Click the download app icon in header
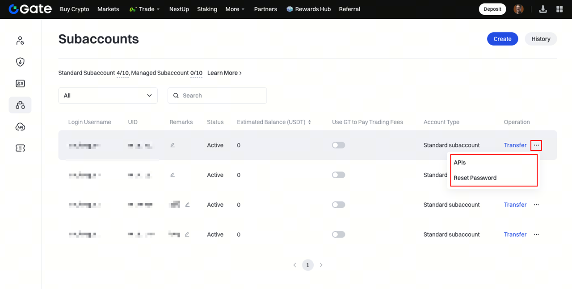Viewport: 572px width, 289px height. point(543,9)
